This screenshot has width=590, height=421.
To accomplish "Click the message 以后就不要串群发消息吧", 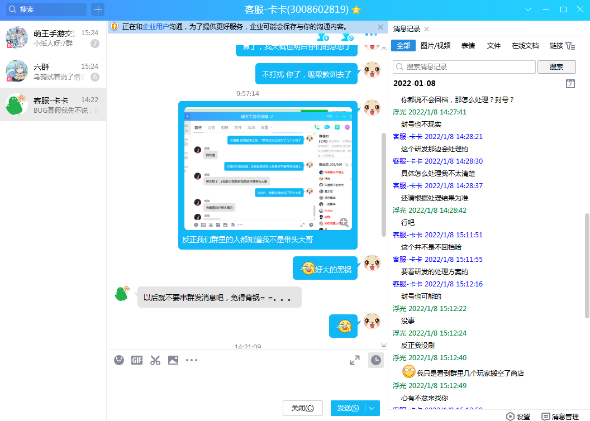I will point(220,298).
